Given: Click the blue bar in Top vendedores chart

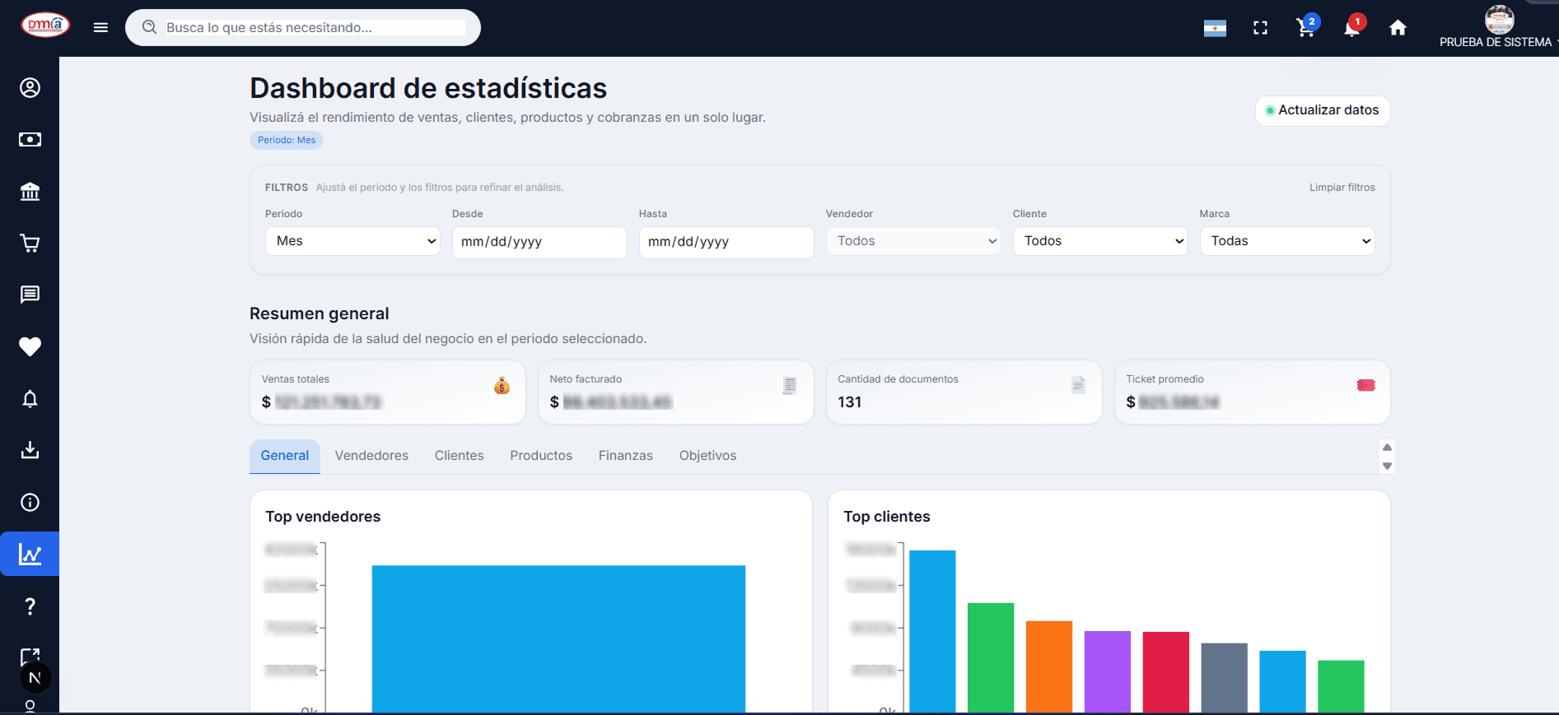Looking at the screenshot, I should 558,638.
